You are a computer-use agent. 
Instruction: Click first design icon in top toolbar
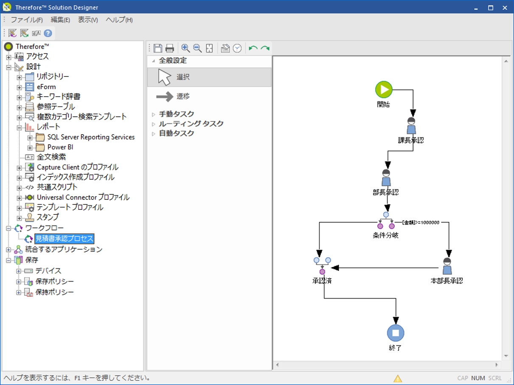click(x=13, y=33)
